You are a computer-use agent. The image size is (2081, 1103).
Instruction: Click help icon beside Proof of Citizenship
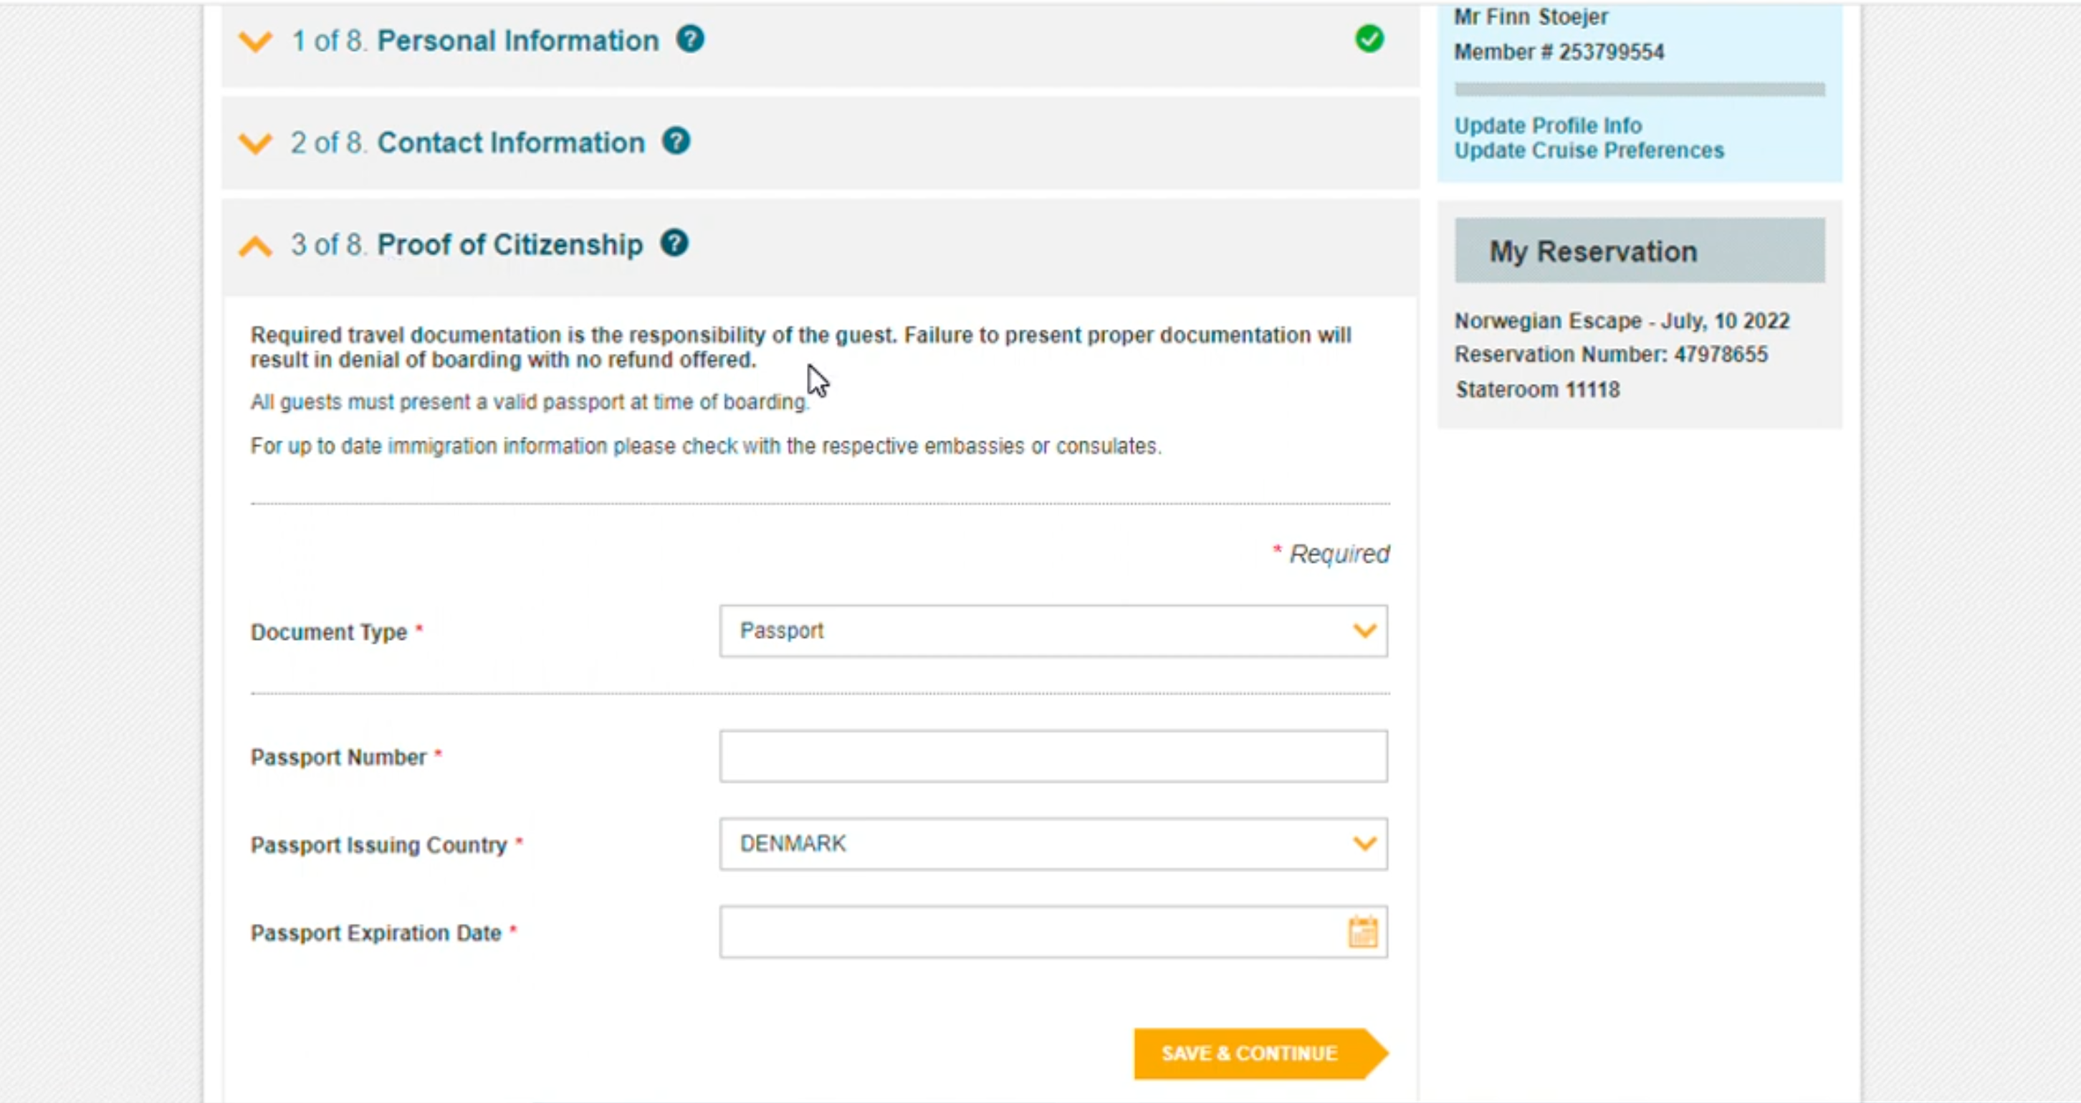pyautogui.click(x=674, y=242)
